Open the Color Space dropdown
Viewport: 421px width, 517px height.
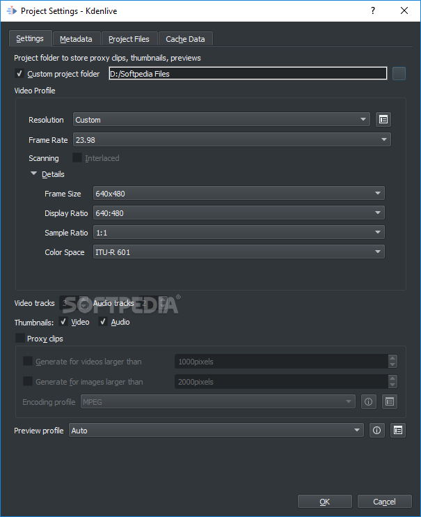pos(239,252)
